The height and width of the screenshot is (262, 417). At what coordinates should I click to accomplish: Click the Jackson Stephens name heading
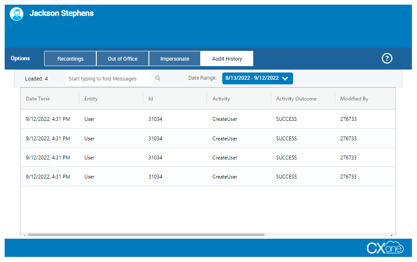(62, 13)
